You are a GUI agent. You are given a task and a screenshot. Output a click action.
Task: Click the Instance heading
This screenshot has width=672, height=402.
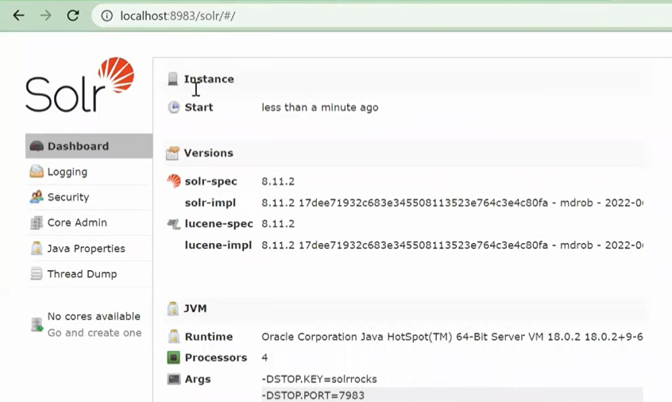pos(209,79)
